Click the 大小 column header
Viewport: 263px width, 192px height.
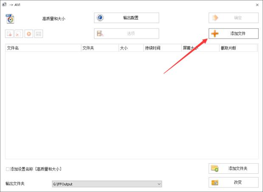[131, 48]
